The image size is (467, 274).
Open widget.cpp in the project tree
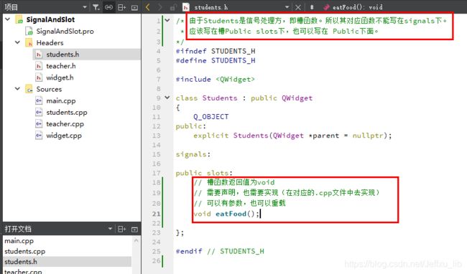tap(64, 136)
